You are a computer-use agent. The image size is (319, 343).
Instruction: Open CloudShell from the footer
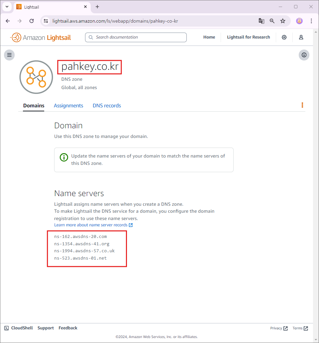[19, 328]
